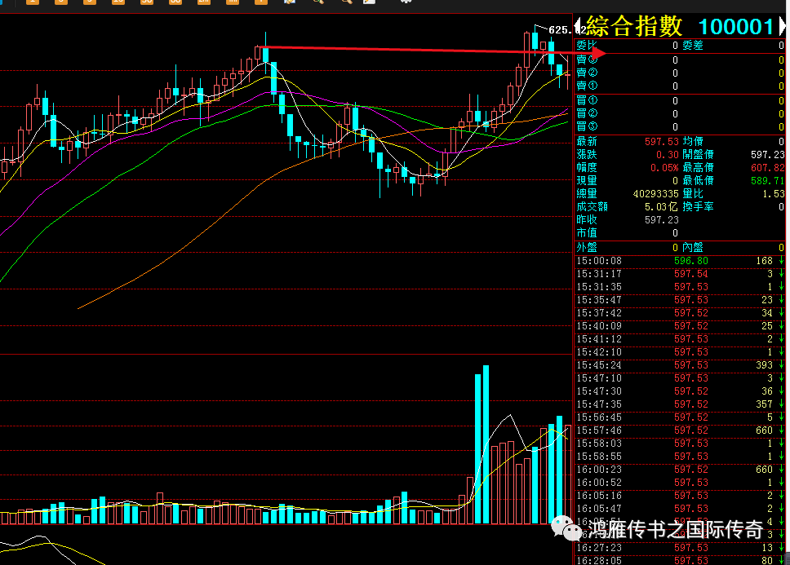Select the 15:31:35 tick row
Viewport: 790px width, 565px height.
coord(680,287)
